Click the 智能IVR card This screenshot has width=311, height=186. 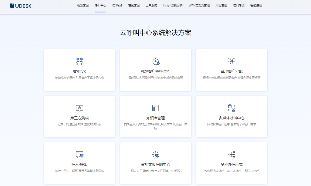click(x=79, y=70)
